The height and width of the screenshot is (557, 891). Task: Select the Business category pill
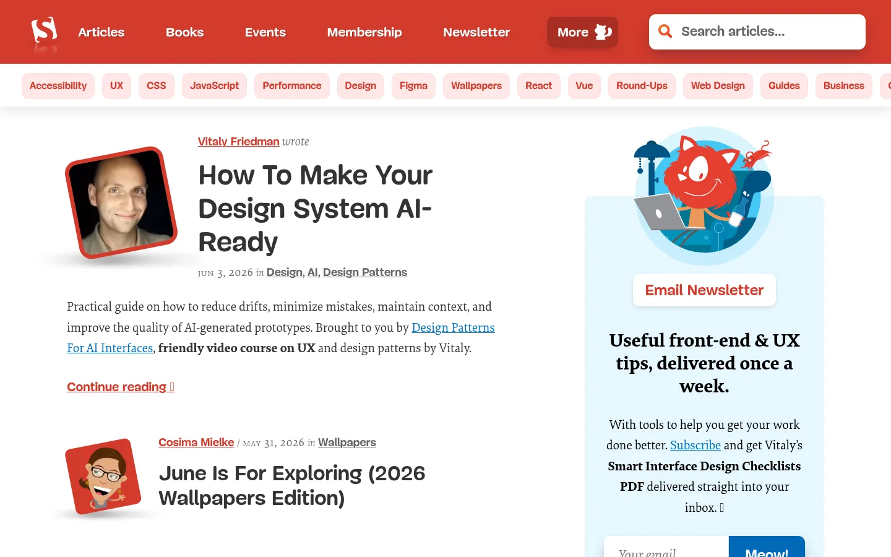(x=844, y=86)
